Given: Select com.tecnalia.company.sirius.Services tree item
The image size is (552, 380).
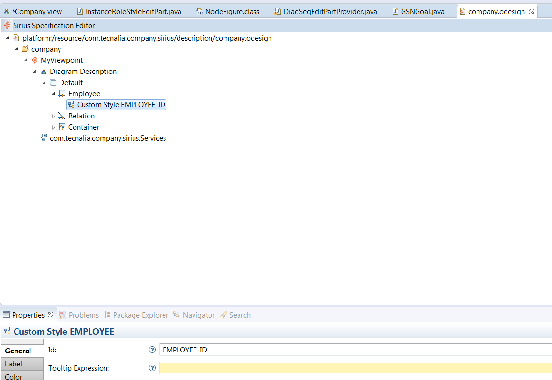Looking at the screenshot, I should point(108,138).
